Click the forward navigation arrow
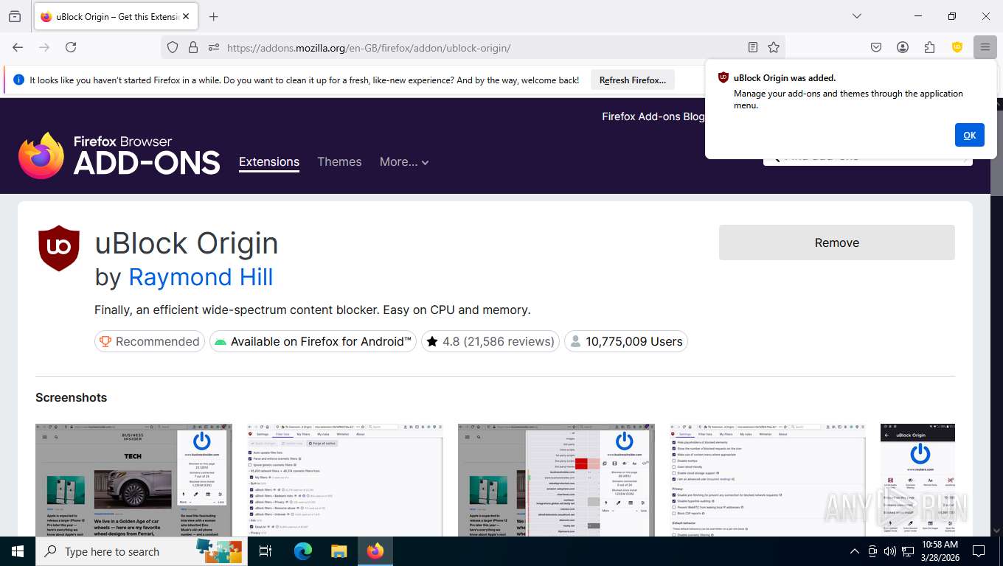Image resolution: width=1003 pixels, height=566 pixels. (x=44, y=47)
